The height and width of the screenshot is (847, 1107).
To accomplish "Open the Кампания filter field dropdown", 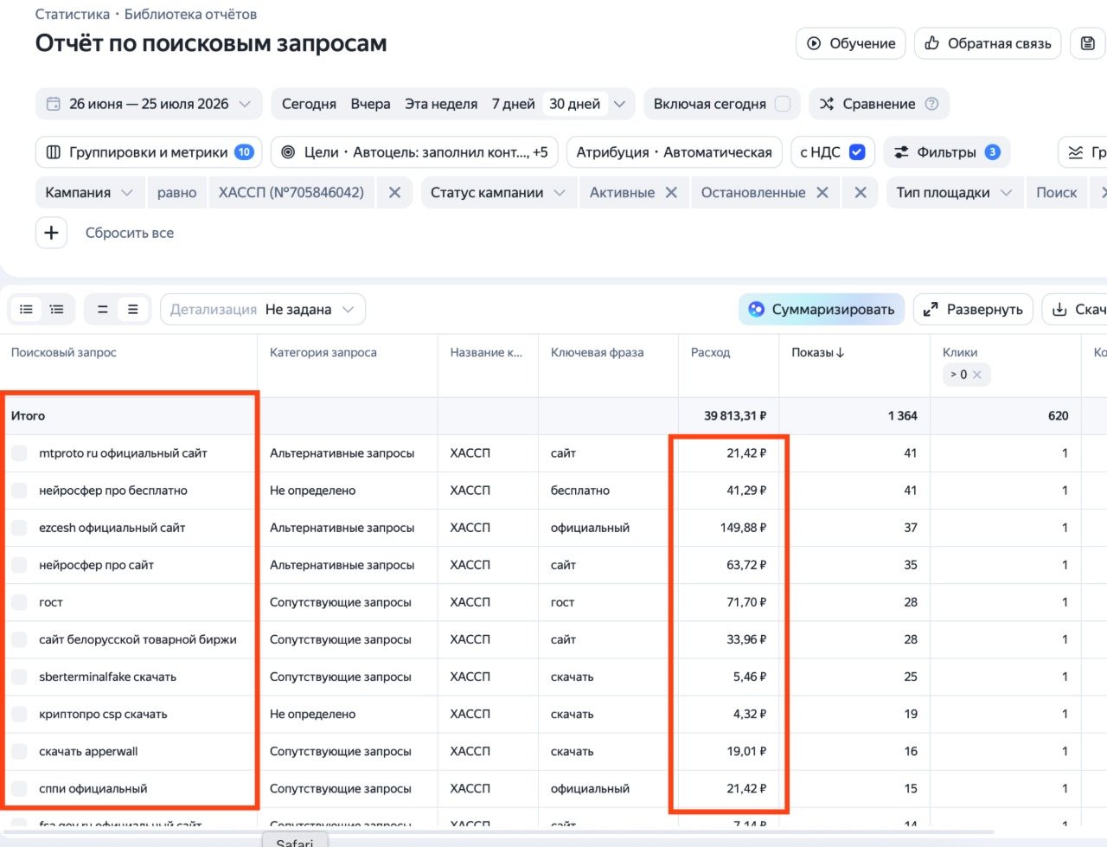I will (91, 192).
